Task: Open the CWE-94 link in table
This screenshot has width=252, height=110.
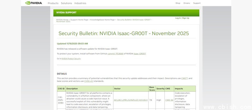Action: click(x=169, y=100)
